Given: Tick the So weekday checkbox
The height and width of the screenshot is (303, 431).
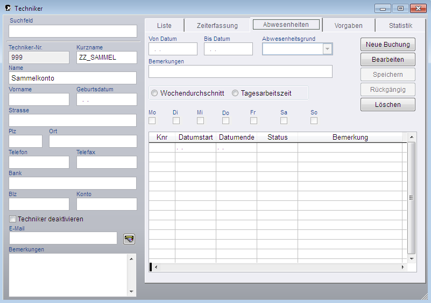Looking at the screenshot, I should click(x=314, y=121).
